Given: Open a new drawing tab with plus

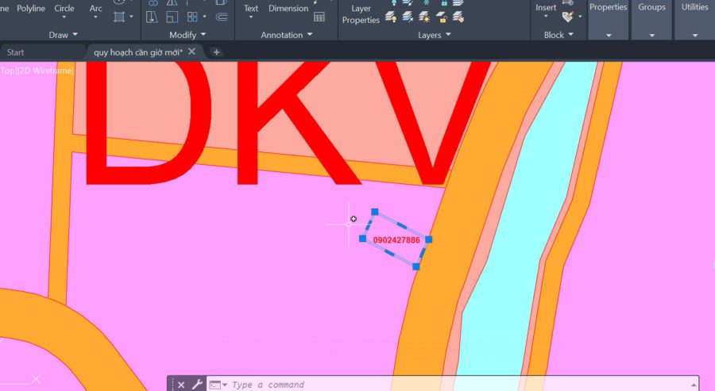Looking at the screenshot, I should (216, 52).
